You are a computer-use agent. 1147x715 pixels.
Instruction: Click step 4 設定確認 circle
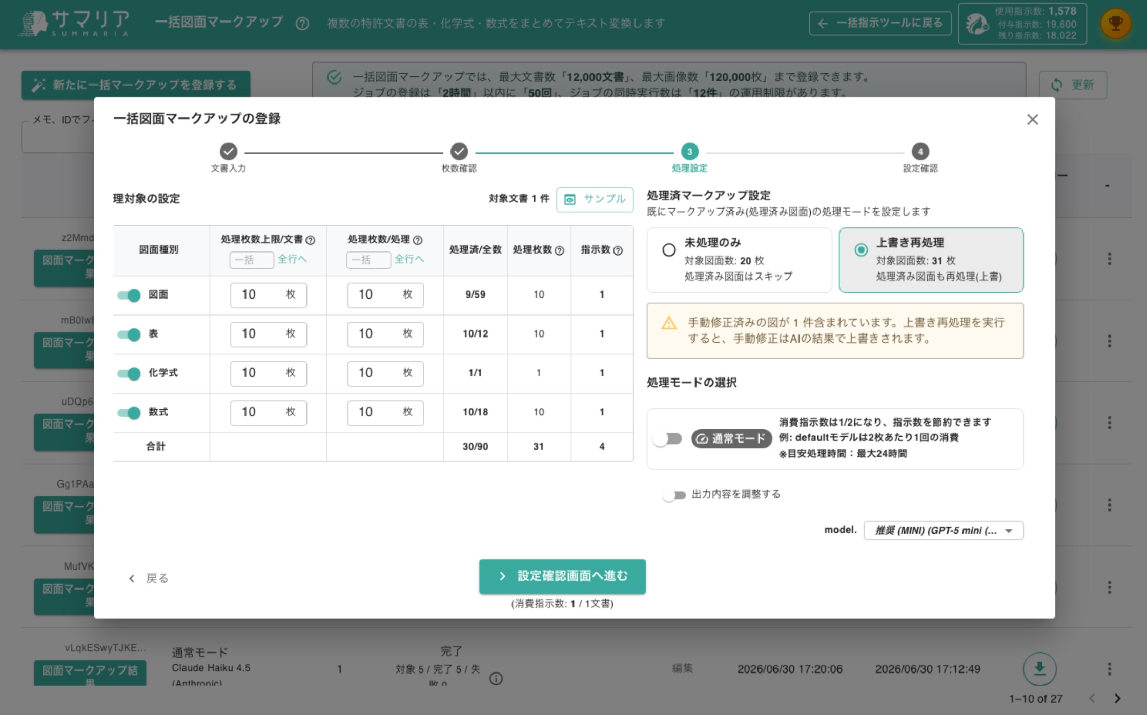pyautogui.click(x=920, y=151)
